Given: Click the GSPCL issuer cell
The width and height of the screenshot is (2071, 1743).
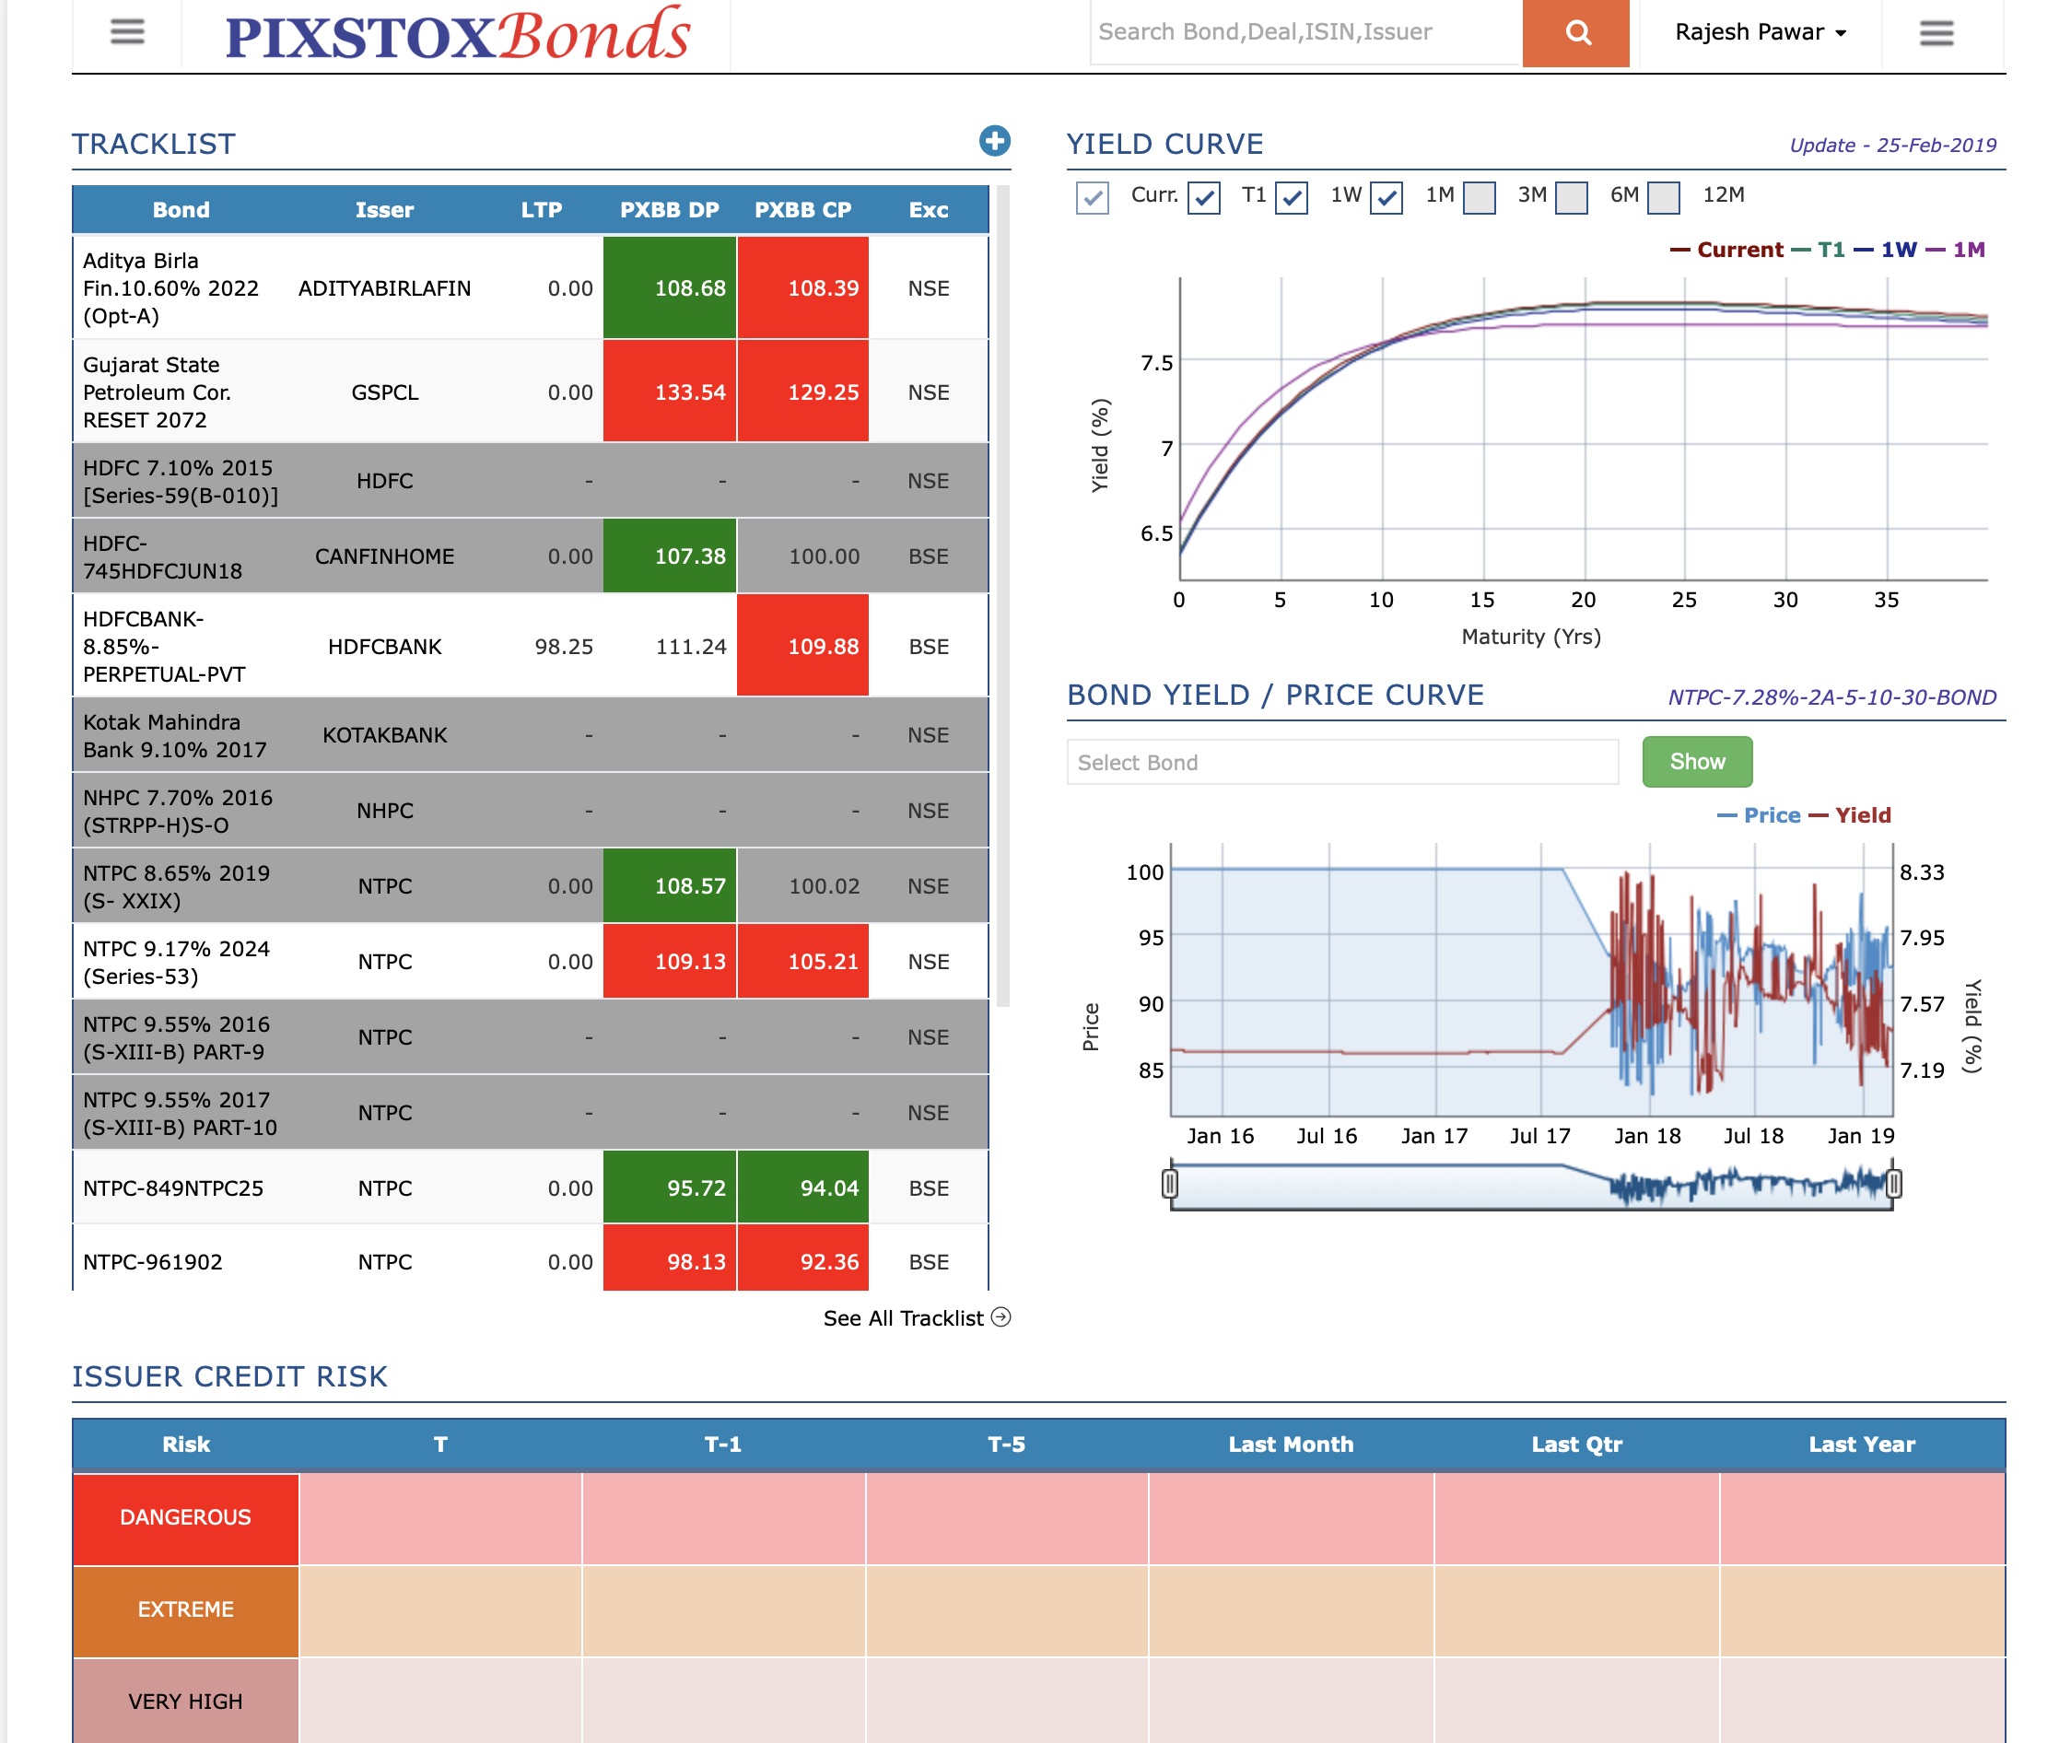Looking at the screenshot, I should point(384,392).
